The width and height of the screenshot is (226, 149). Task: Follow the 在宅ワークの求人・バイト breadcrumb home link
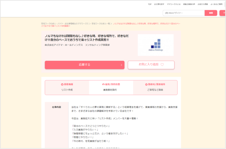pyautogui.click(x=65, y=24)
